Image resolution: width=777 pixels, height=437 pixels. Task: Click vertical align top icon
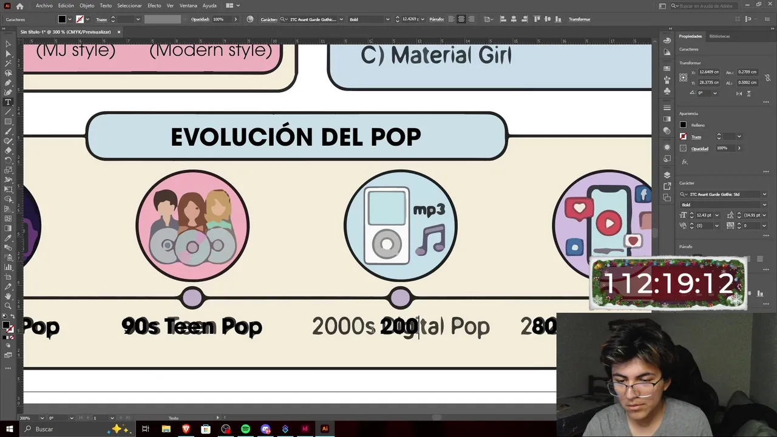537,19
